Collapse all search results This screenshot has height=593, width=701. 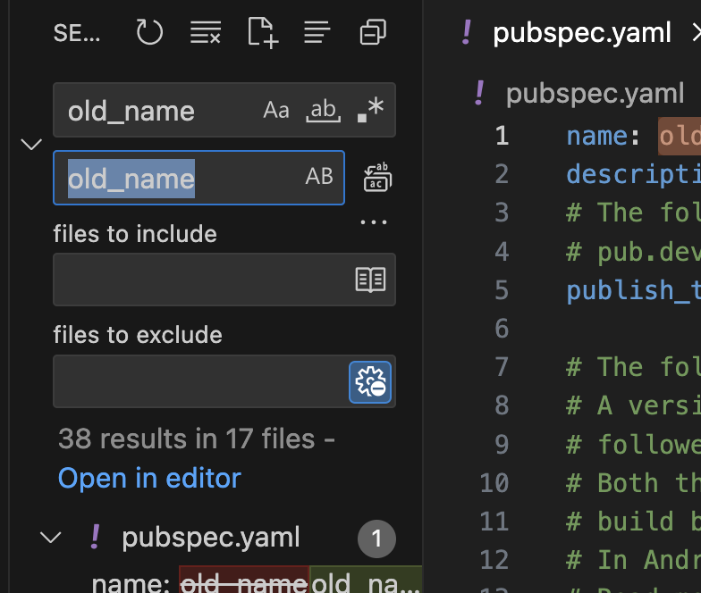(x=373, y=33)
